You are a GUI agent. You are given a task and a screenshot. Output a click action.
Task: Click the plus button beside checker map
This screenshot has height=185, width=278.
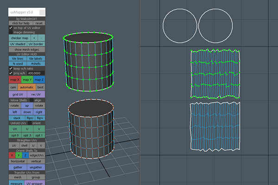[x=33, y=38]
